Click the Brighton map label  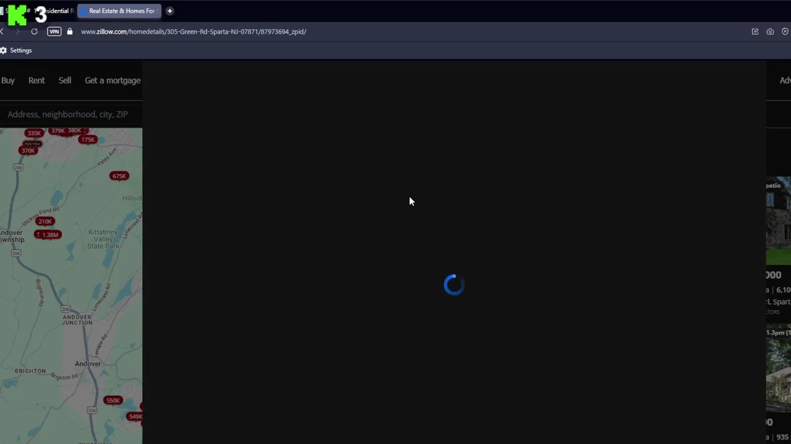[30, 371]
